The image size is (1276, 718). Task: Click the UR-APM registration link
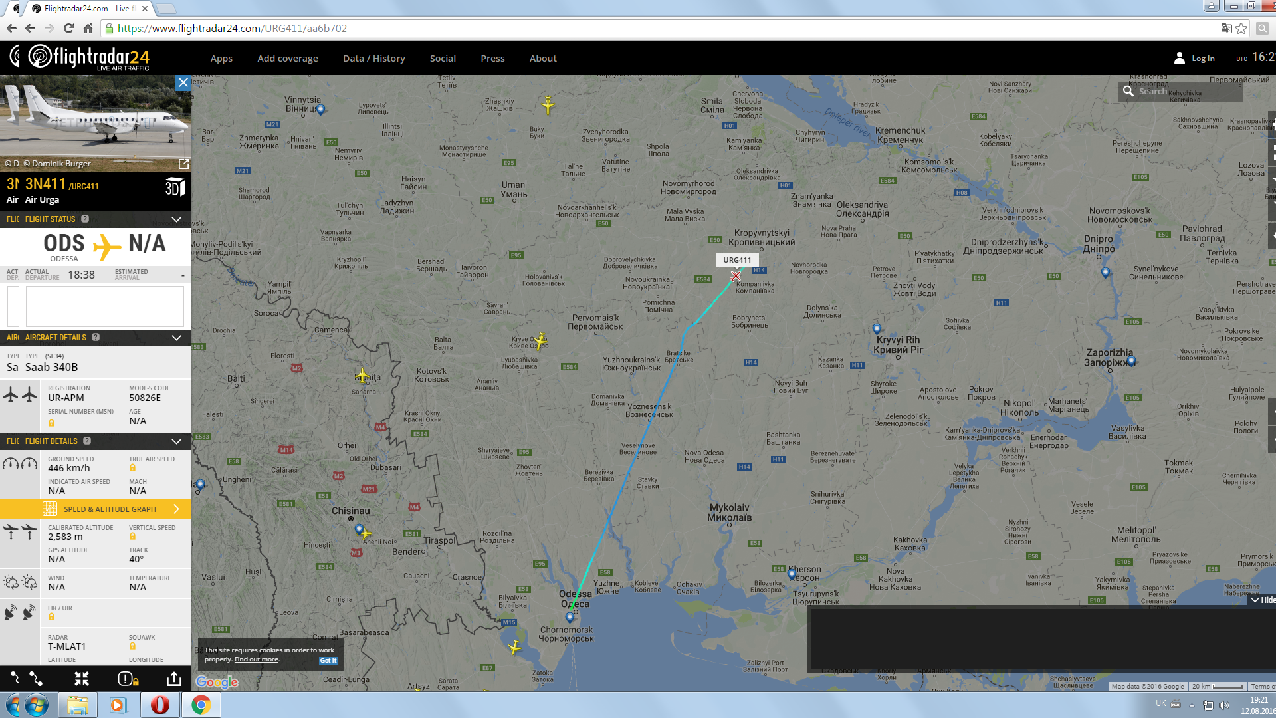[x=66, y=398]
